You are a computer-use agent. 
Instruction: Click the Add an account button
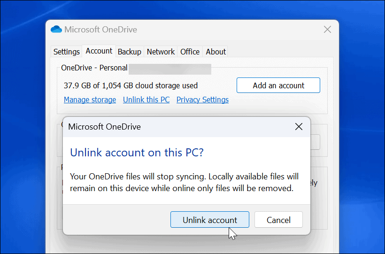coord(278,85)
